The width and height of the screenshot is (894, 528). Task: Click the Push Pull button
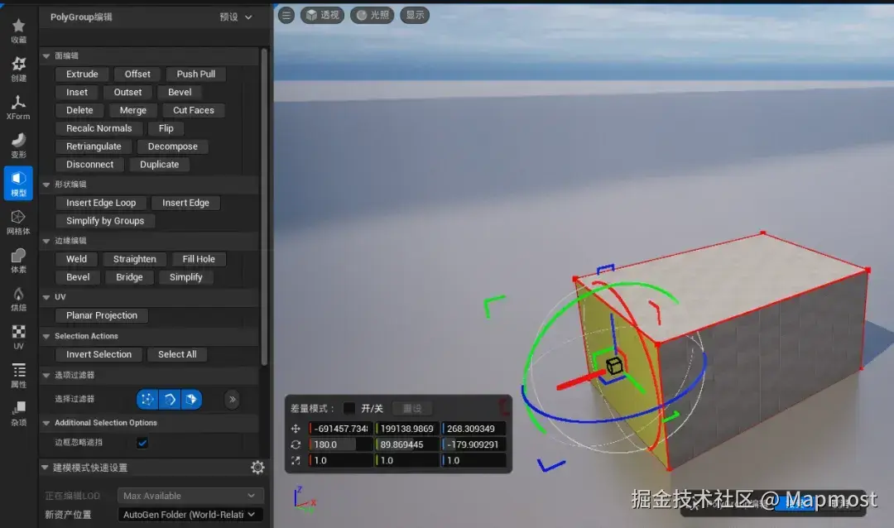tap(195, 74)
